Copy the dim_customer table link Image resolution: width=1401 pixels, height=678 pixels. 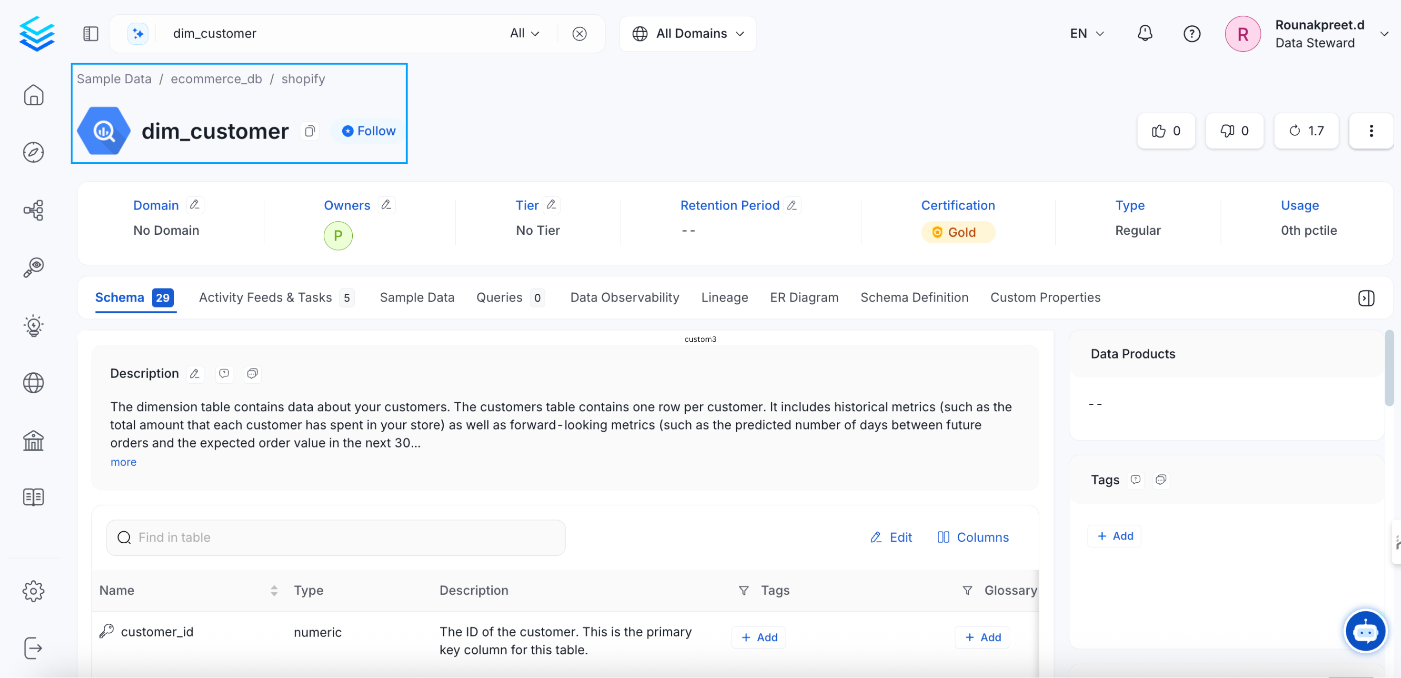click(310, 131)
